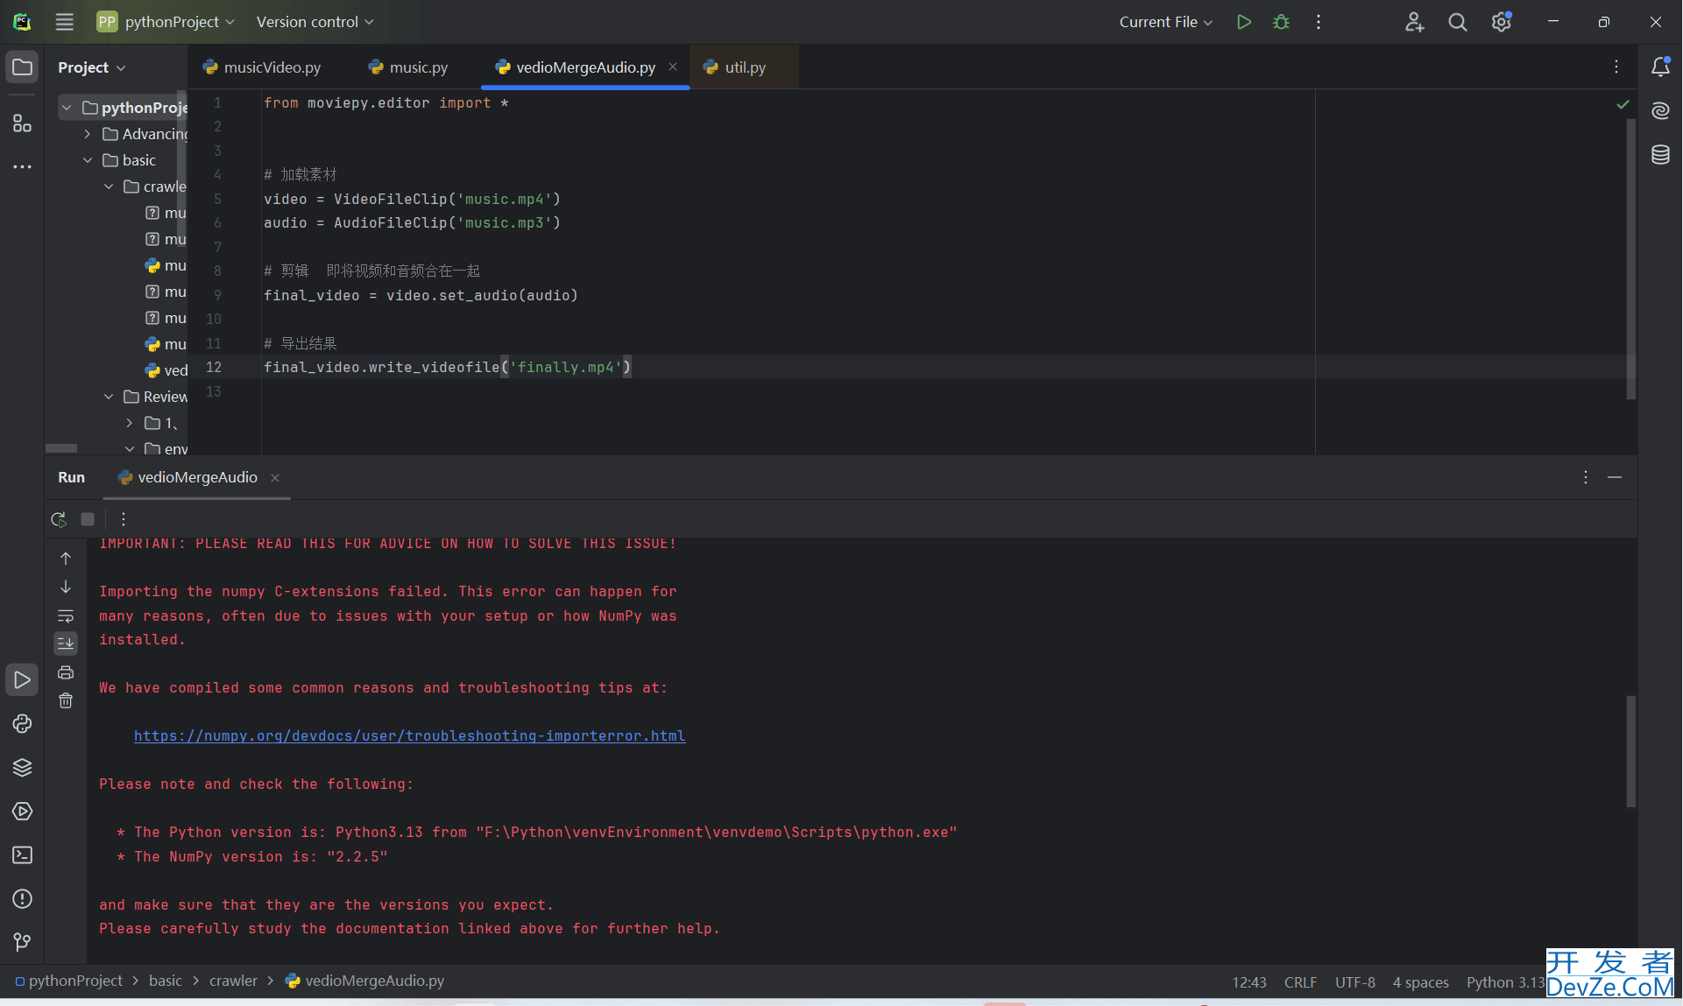Open the Services tool window
This screenshot has width=1683, height=1006.
(22, 812)
